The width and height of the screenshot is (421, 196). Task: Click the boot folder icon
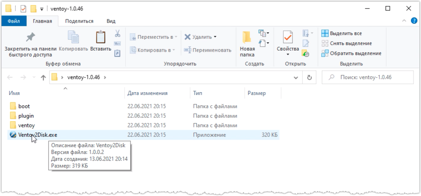(x=13, y=106)
